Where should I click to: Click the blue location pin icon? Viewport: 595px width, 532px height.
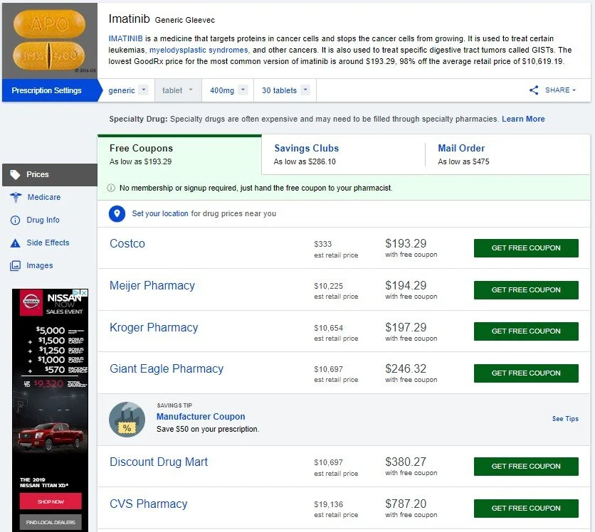point(117,213)
